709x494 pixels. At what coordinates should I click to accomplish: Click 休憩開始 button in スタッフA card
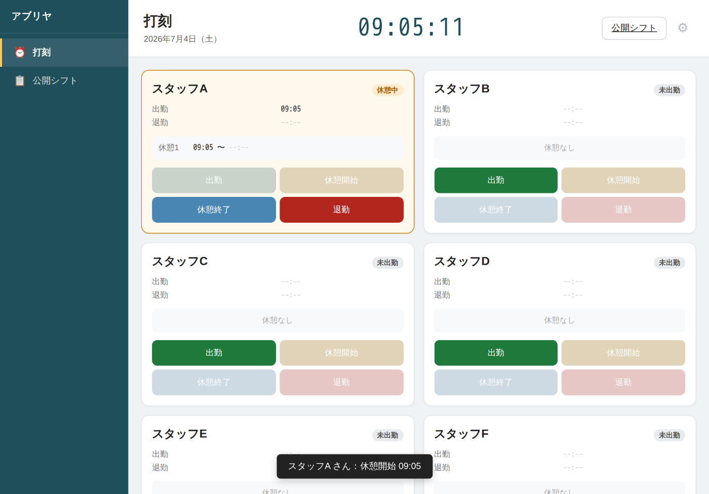coord(341,180)
